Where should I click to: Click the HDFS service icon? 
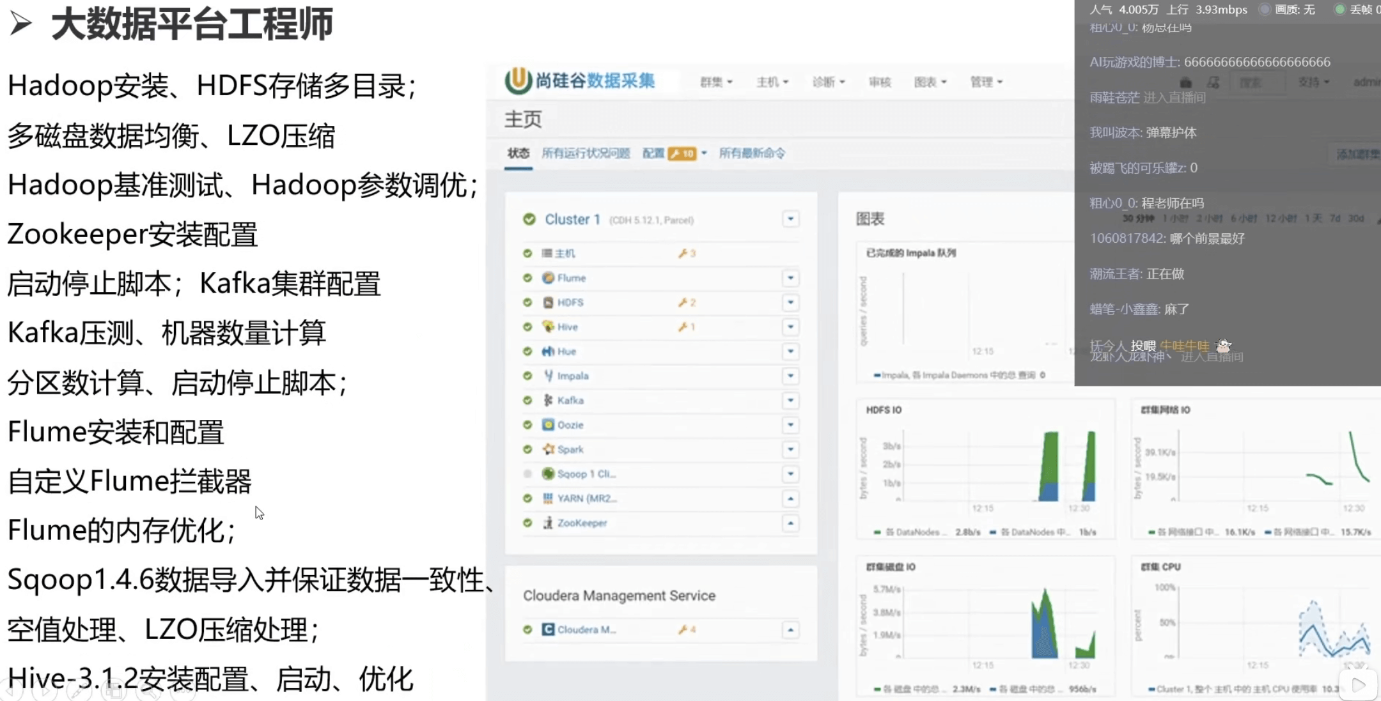point(548,302)
